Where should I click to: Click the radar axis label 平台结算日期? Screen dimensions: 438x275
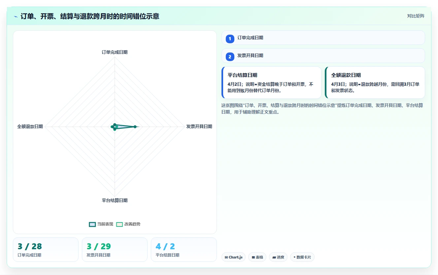coord(115,200)
